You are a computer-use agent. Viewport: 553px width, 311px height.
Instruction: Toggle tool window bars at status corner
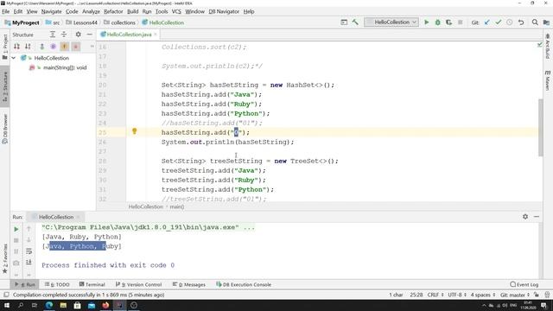[6, 295]
